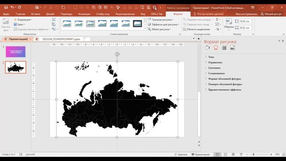Viewport: 286px width, 161px height.
Task: Click the Reset Picture icon
Action: [54, 29]
